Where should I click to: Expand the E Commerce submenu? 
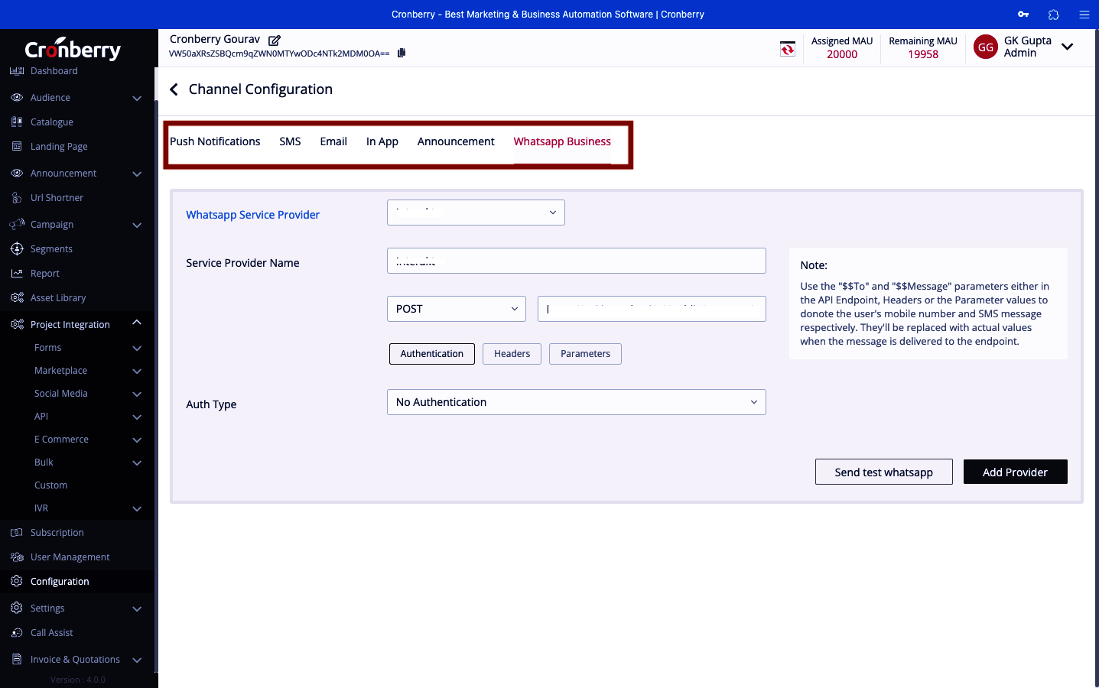137,440
